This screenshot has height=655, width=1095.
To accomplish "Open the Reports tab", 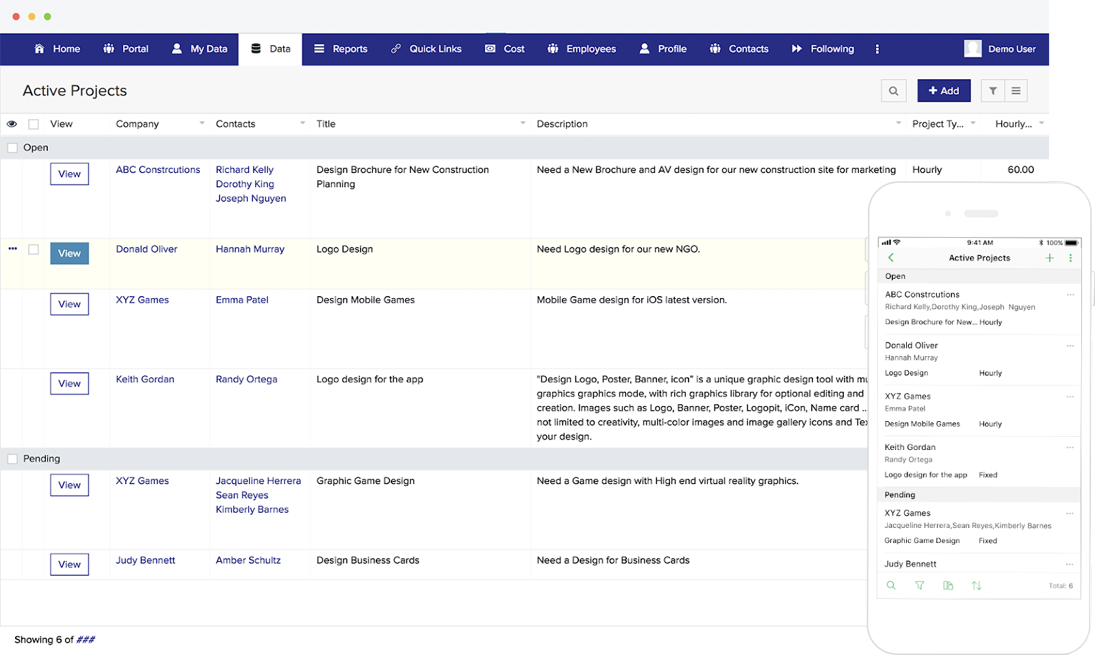I will [x=341, y=49].
